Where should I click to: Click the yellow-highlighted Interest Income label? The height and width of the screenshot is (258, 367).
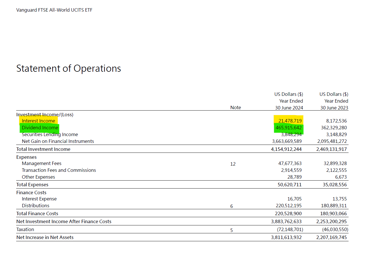pos(39,121)
